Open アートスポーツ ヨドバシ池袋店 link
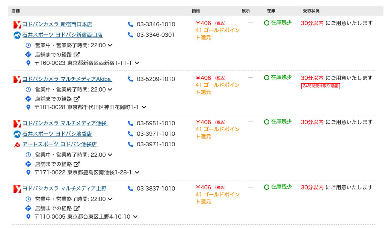Image resolution: width=391 pixels, height=228 pixels. (60, 144)
